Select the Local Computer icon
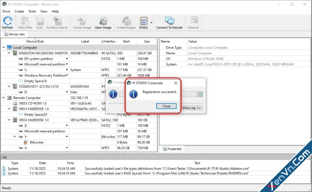The height and width of the screenshot is (192, 312). (x=9, y=47)
